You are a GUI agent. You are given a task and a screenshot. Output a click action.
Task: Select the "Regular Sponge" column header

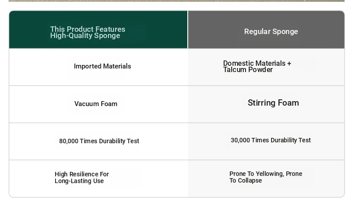click(x=271, y=31)
